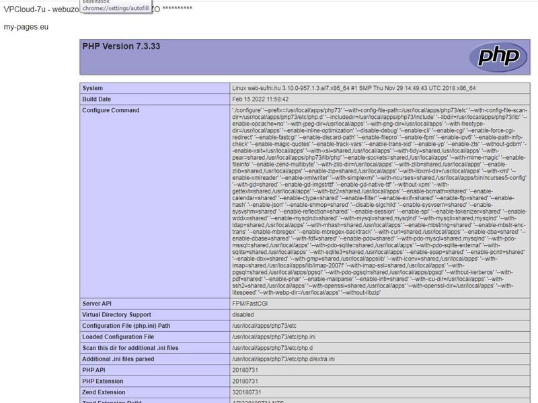Click the PHP API label
Image resolution: width=538 pixels, height=403 pixels.
[x=93, y=370]
